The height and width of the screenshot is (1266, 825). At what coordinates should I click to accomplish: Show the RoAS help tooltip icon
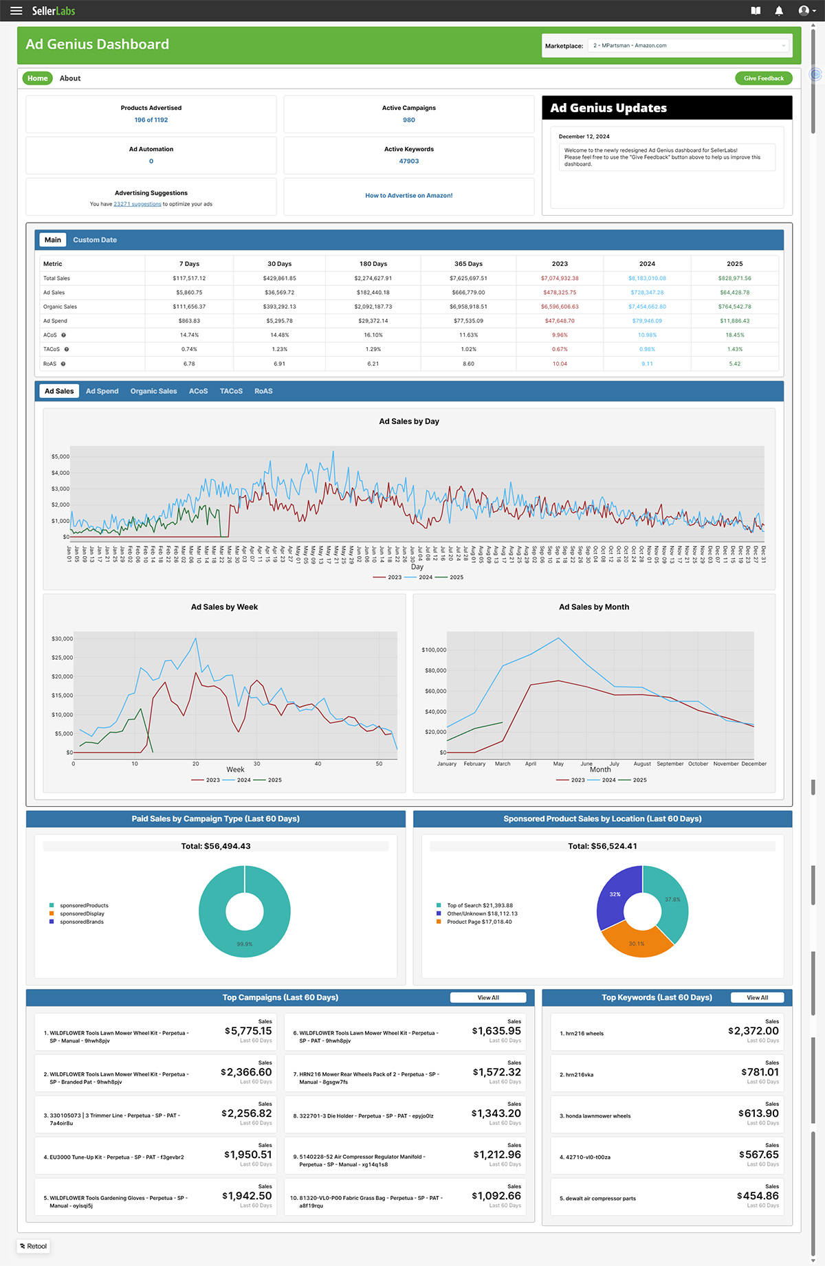pos(63,364)
